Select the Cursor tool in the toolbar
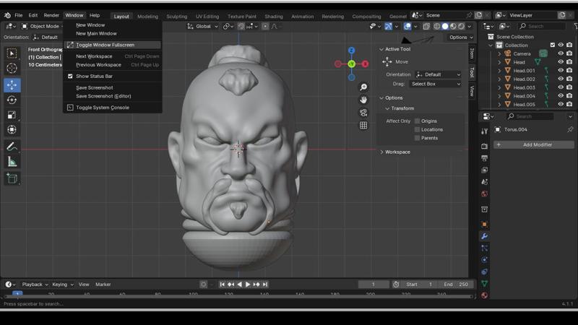The width and height of the screenshot is (578, 325). [12, 69]
